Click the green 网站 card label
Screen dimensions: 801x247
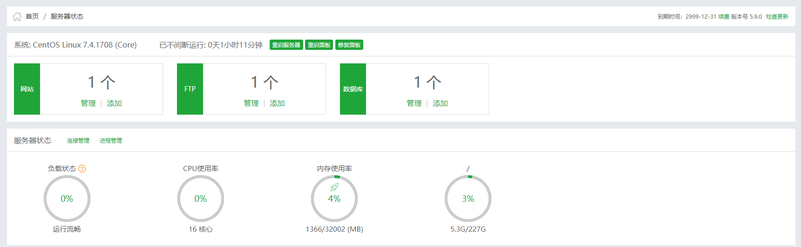(27, 89)
